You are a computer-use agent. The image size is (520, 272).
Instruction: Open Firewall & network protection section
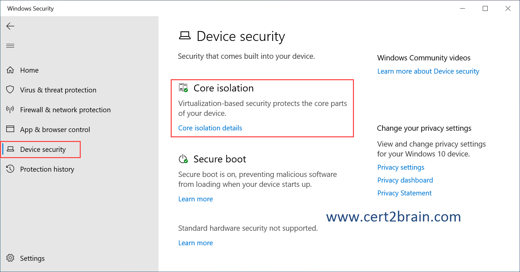[65, 110]
